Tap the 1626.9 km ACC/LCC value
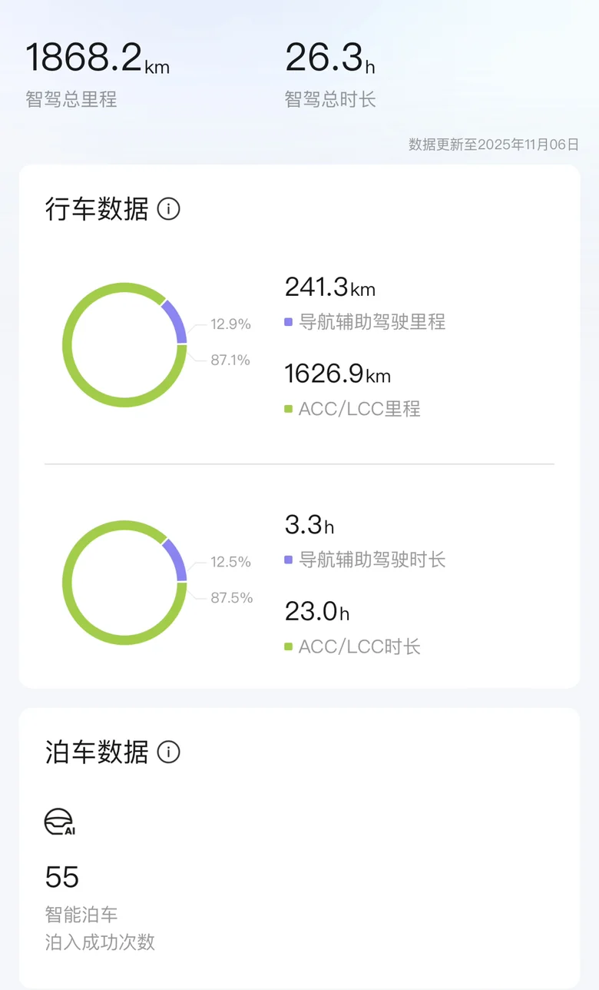 (337, 374)
